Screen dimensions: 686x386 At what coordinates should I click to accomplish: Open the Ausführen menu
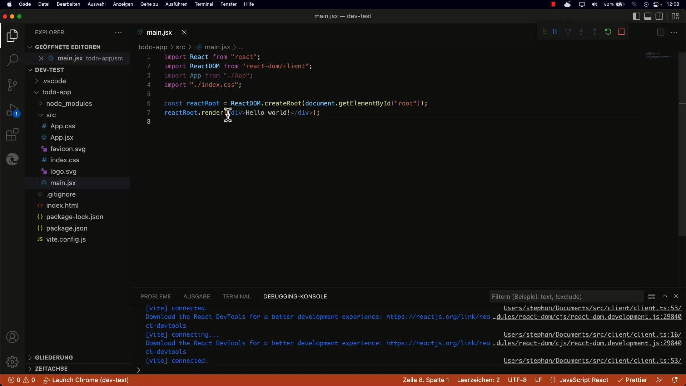coord(176,4)
